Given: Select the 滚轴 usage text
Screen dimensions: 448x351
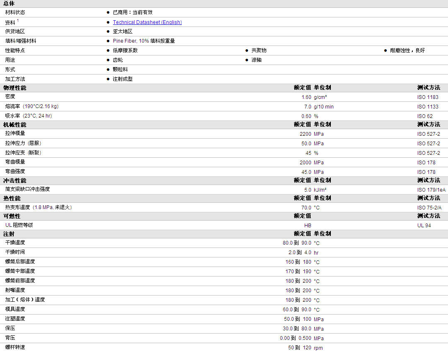Looking at the screenshot, I should (x=256, y=60).
